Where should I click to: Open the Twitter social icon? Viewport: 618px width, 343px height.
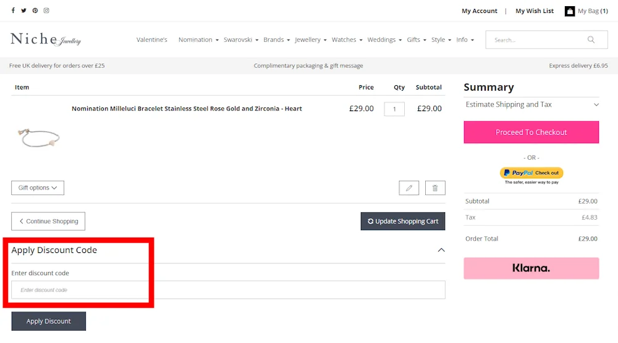[23, 10]
